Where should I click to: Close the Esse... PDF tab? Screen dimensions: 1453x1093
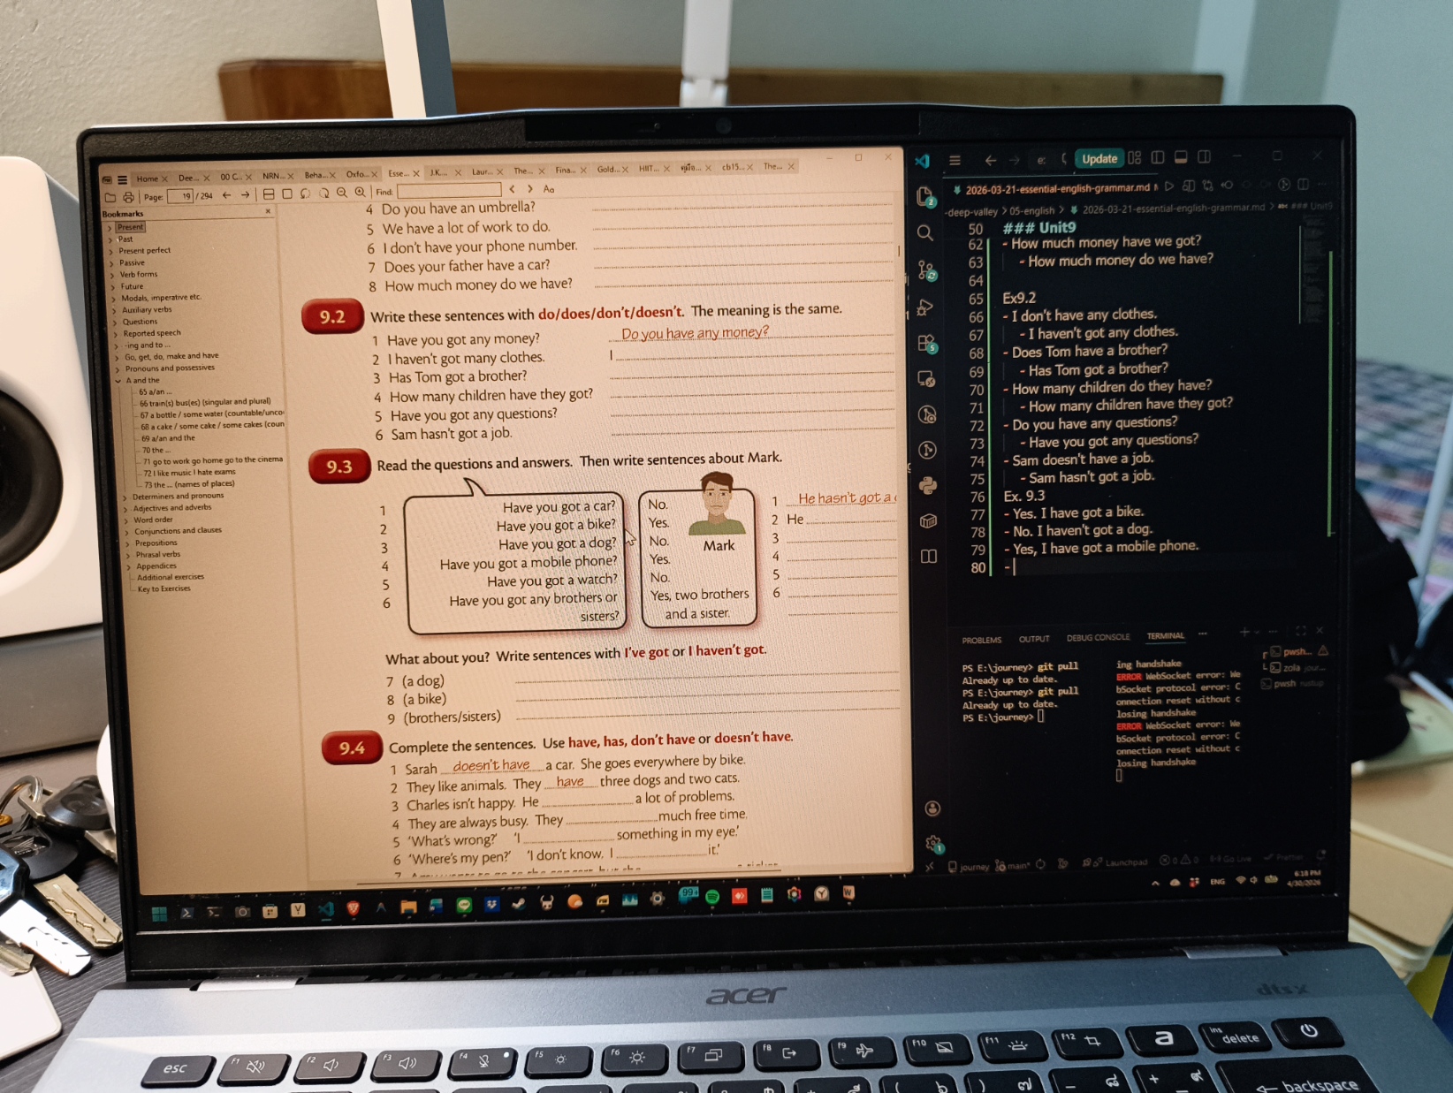tap(418, 173)
